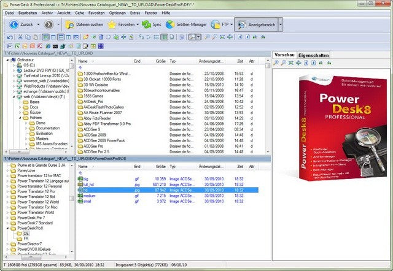Collapse the Fichiers folder node
Viewport: 393px width, 271px height.
(20, 118)
